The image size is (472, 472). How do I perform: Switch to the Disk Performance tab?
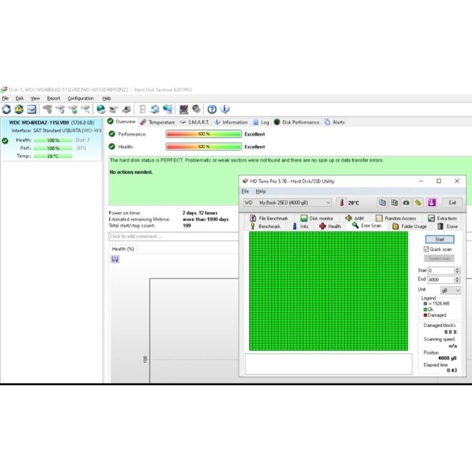[297, 122]
